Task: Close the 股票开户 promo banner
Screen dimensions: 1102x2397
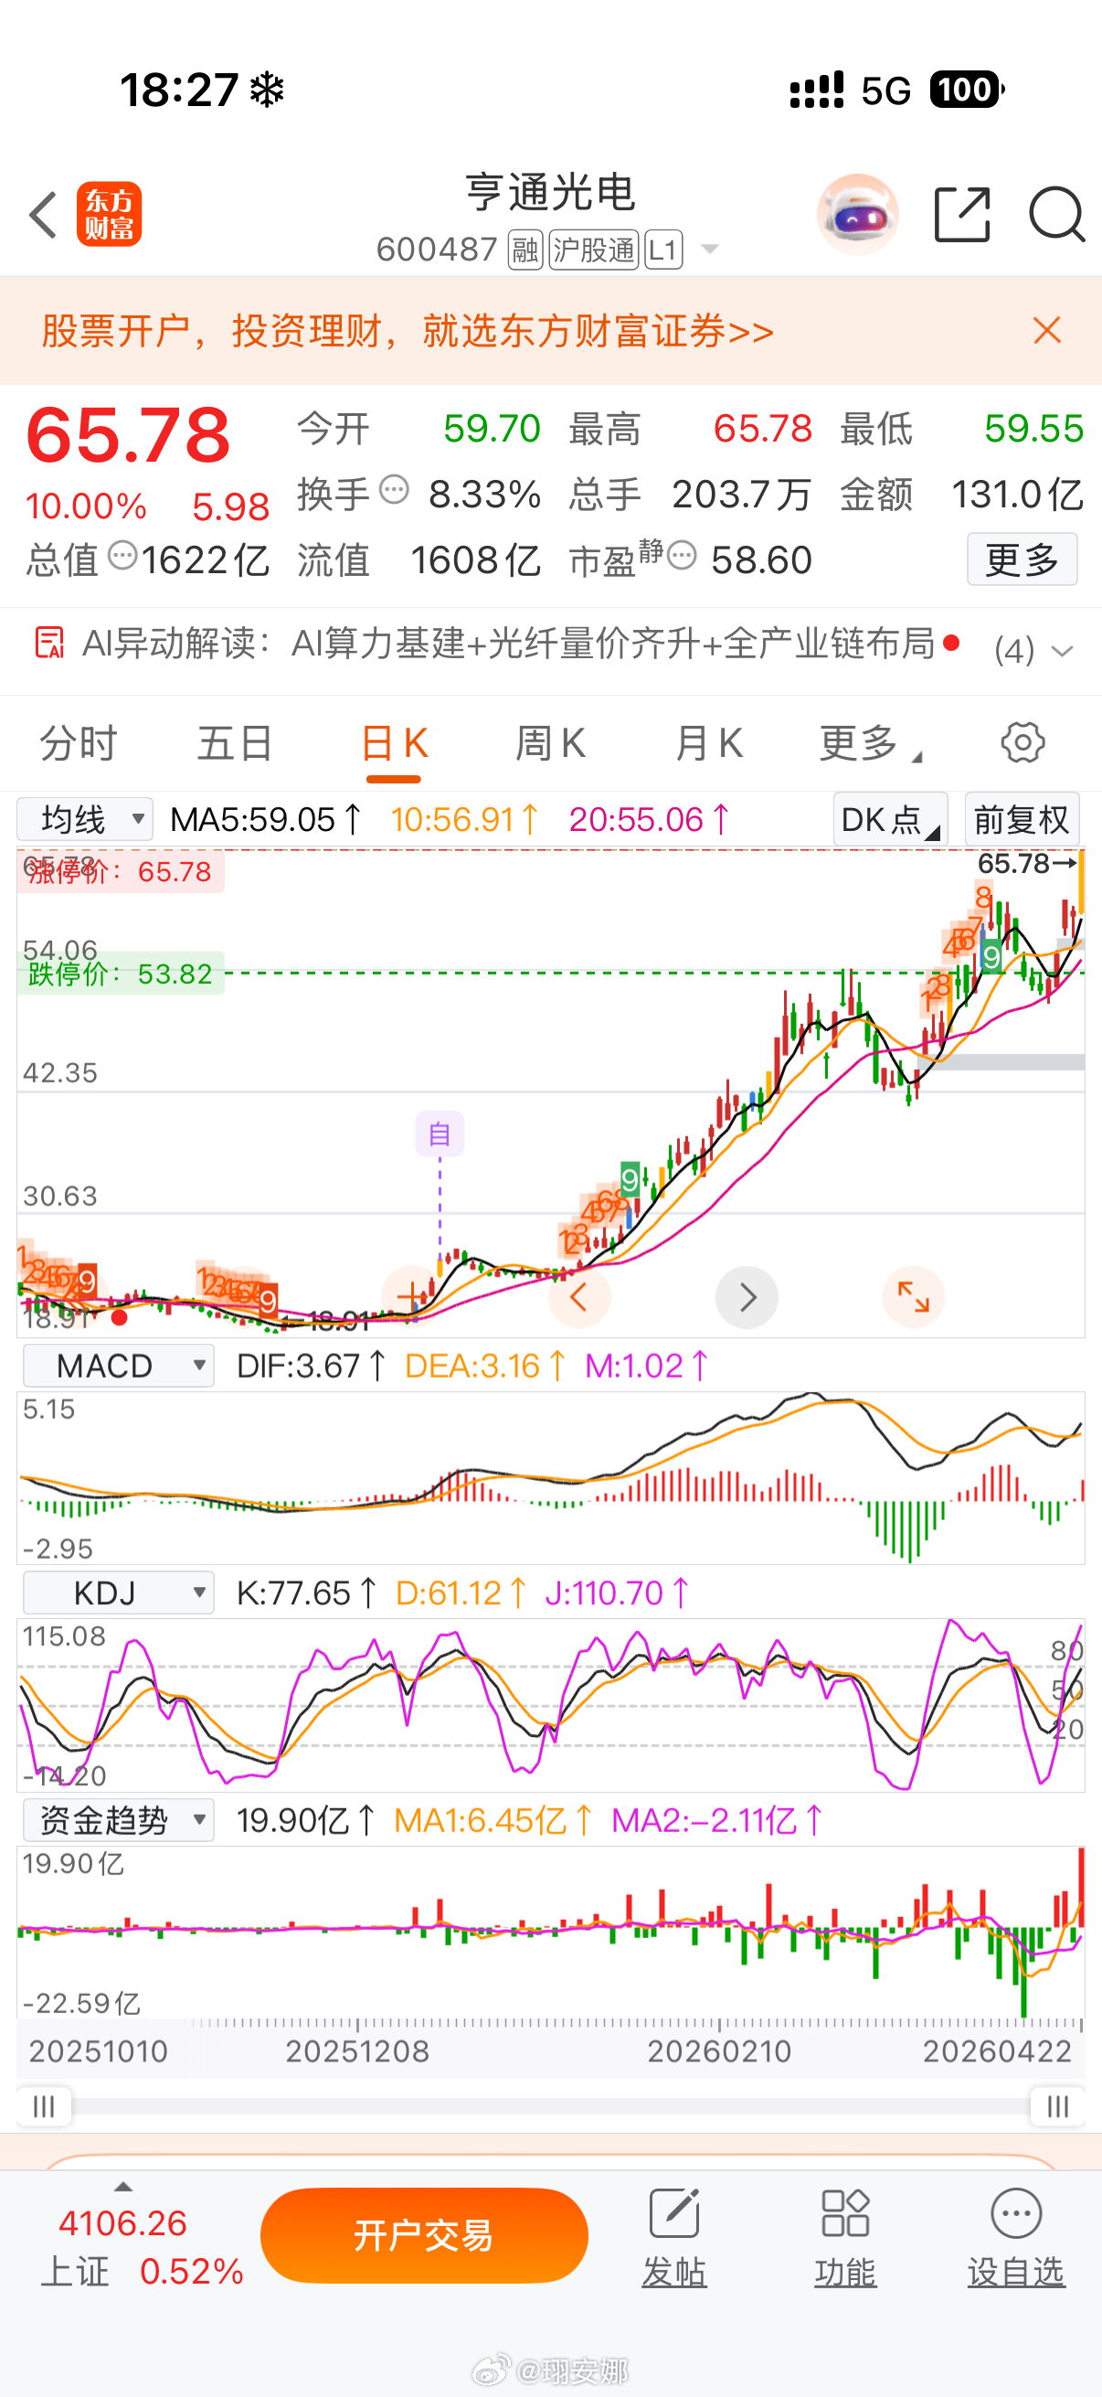Action: tap(1047, 330)
